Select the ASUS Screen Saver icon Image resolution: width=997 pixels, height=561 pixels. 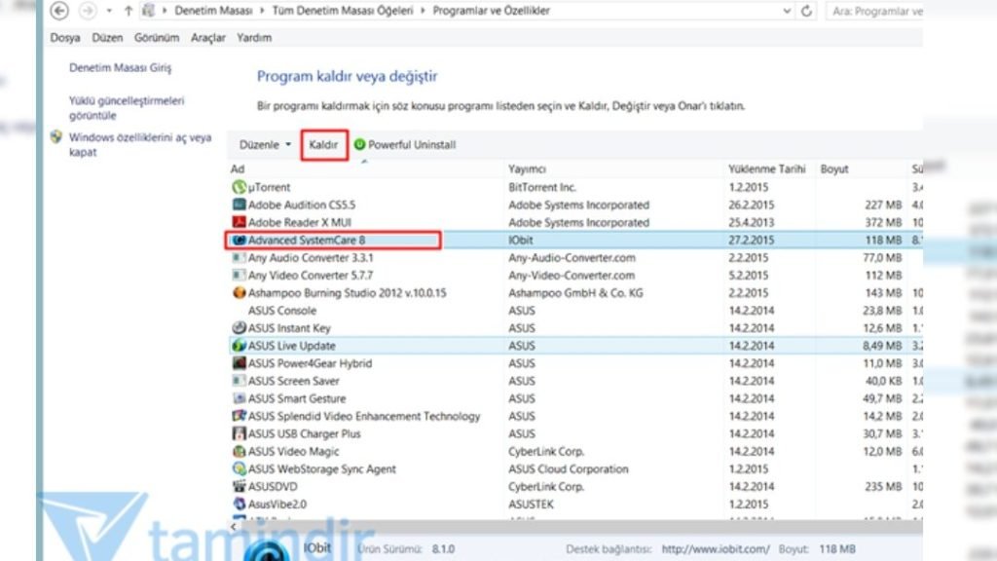(239, 381)
